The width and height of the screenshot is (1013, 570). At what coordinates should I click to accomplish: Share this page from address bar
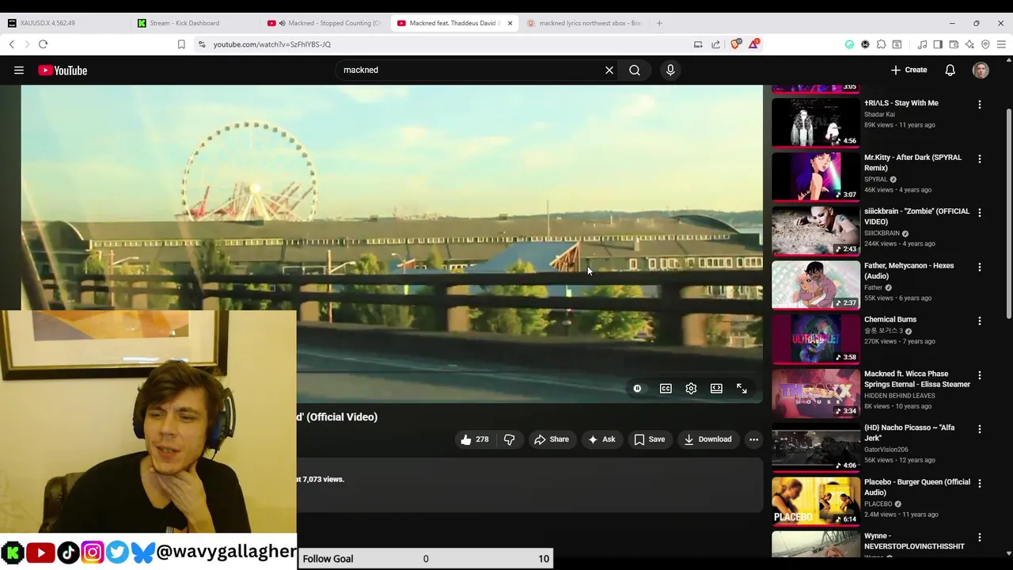pyautogui.click(x=715, y=44)
